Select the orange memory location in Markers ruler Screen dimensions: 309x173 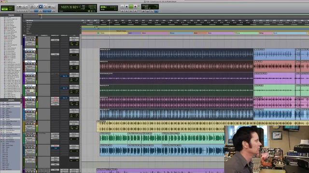[x=200, y=33]
